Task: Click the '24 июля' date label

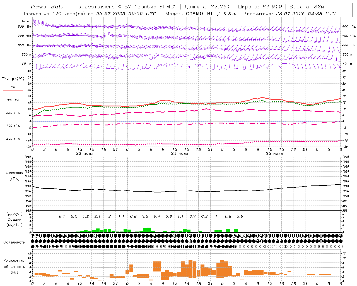Action: 180,154
